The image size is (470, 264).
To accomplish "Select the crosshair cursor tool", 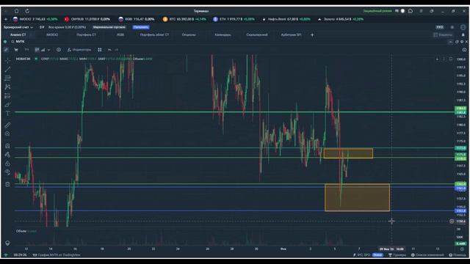I will tap(8, 61).
